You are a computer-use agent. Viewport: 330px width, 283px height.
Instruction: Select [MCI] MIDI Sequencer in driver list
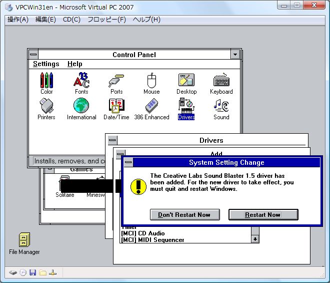152,240
